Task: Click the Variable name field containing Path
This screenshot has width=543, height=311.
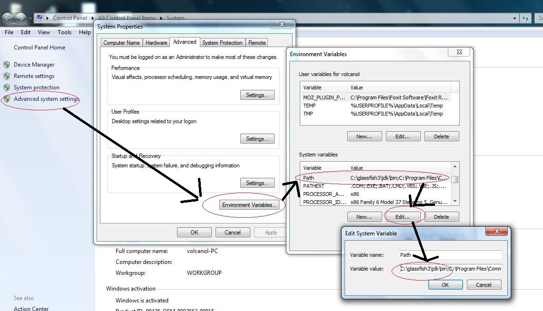Action: pos(451,255)
